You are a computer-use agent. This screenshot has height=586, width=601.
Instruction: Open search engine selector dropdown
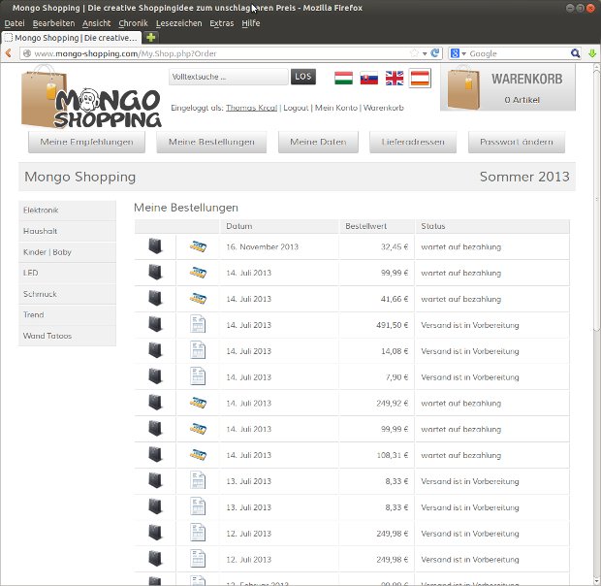(x=459, y=53)
